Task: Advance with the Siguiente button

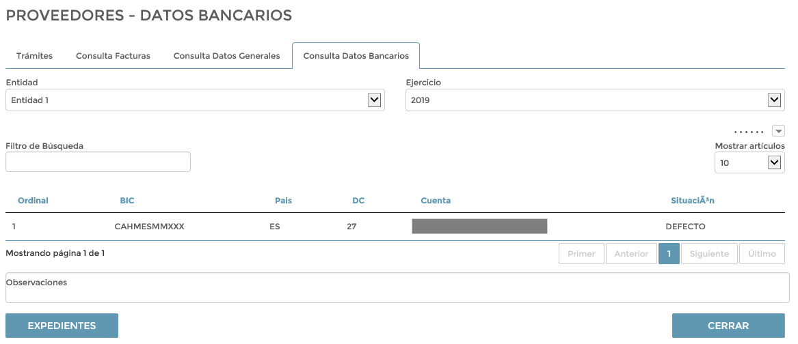Action: [x=709, y=254]
